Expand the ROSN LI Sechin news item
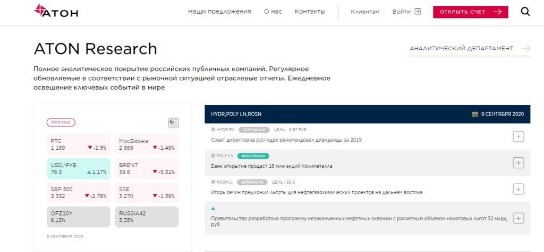 coord(518,189)
